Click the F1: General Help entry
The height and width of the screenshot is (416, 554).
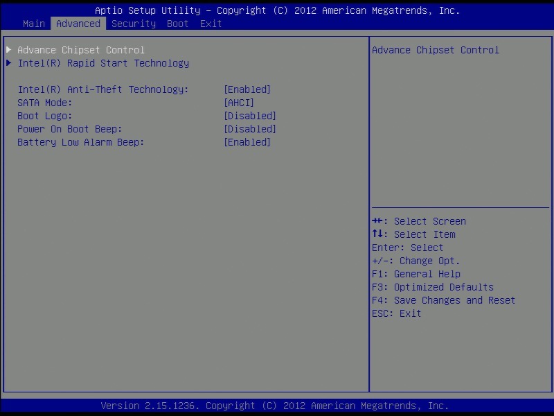click(416, 274)
